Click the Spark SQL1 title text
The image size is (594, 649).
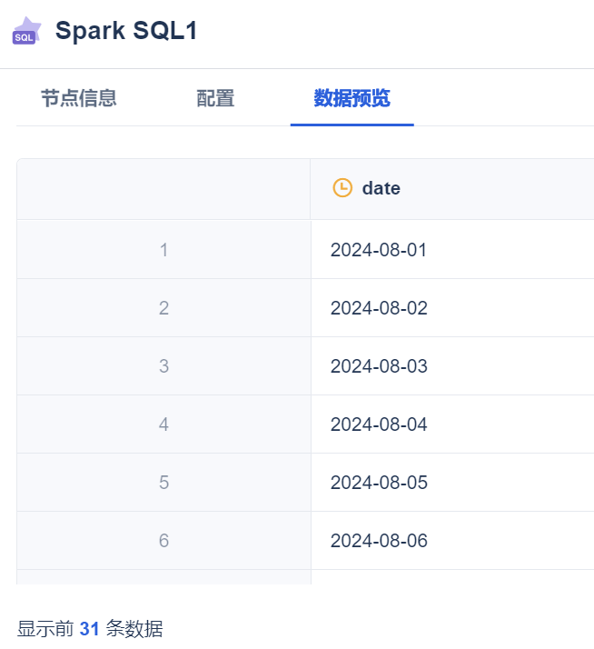tap(126, 31)
